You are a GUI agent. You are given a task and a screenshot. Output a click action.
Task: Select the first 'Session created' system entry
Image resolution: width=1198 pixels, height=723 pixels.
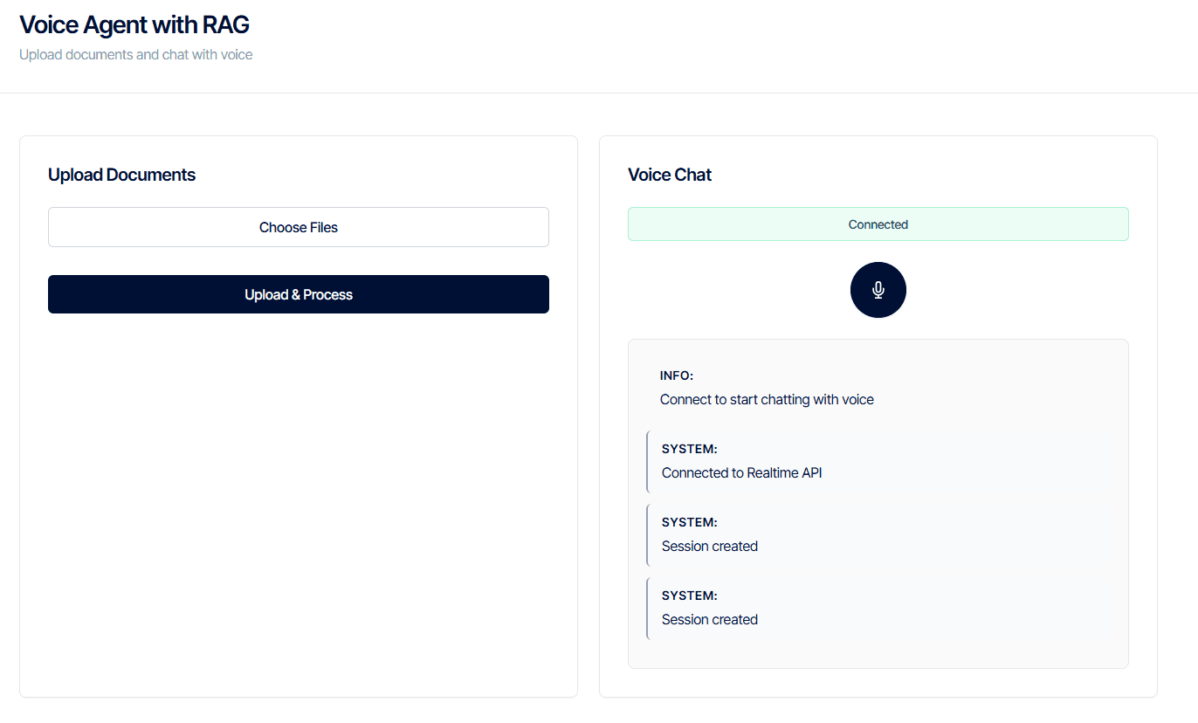(x=709, y=545)
